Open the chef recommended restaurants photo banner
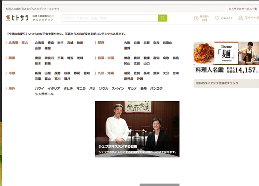Viewport: 259px width, 186px height. coord(137,129)
